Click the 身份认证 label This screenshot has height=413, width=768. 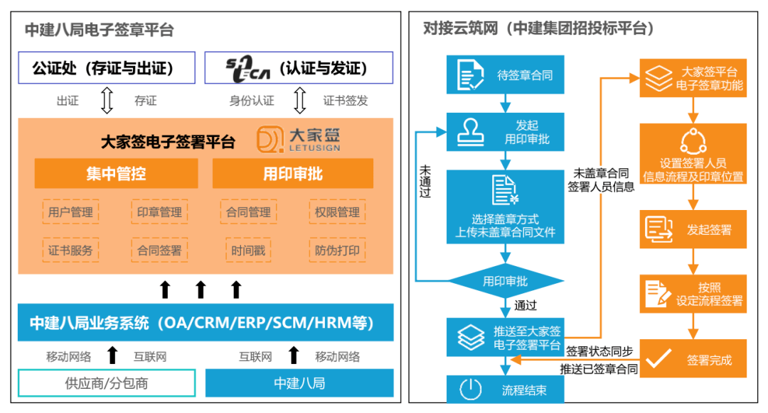click(x=252, y=101)
